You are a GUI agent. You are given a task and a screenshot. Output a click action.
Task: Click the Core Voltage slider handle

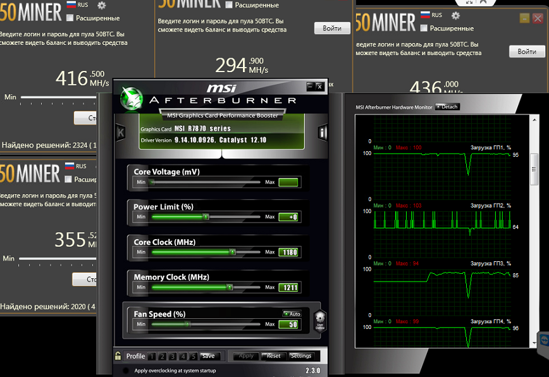tap(152, 182)
